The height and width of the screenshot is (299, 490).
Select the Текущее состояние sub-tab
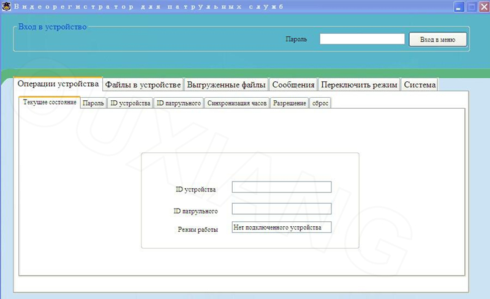pyautogui.click(x=50, y=102)
